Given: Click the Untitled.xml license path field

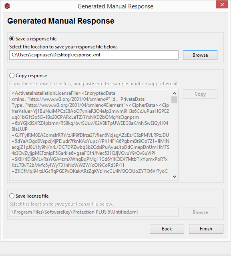Looking at the screenshot, I should [94, 212].
